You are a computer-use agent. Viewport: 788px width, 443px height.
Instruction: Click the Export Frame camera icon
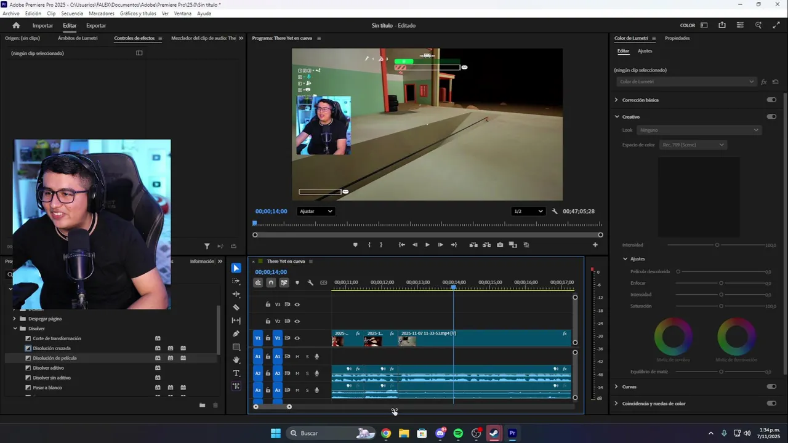click(x=500, y=245)
